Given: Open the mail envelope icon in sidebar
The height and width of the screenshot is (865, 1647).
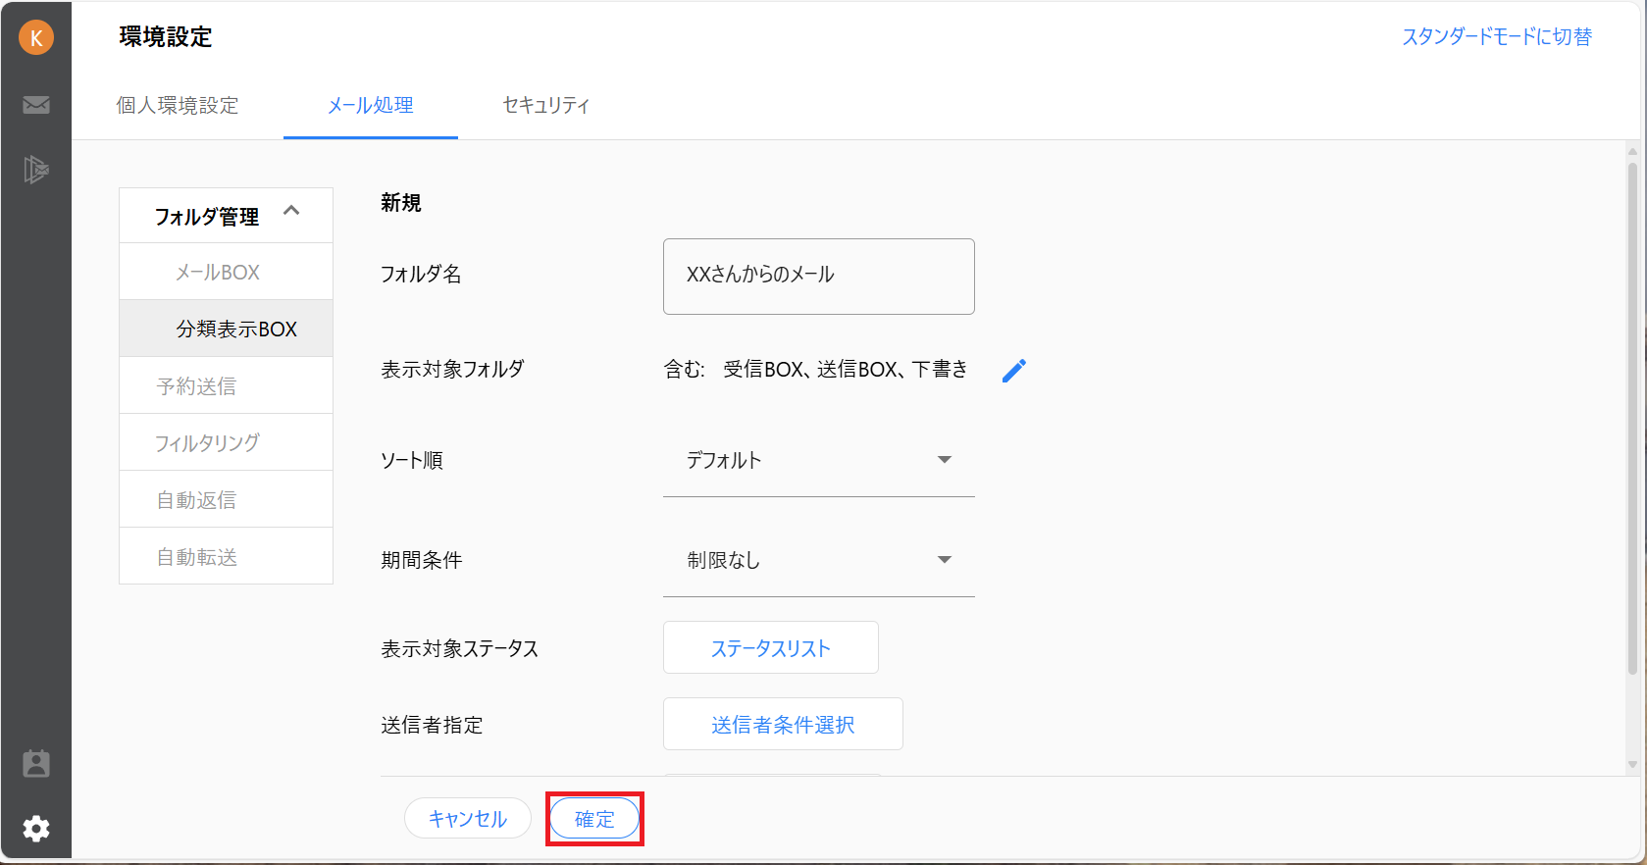Looking at the screenshot, I should tap(36, 105).
